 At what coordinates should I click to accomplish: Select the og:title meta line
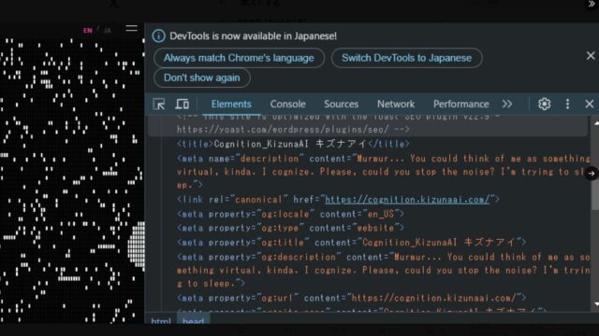pyautogui.click(x=351, y=243)
